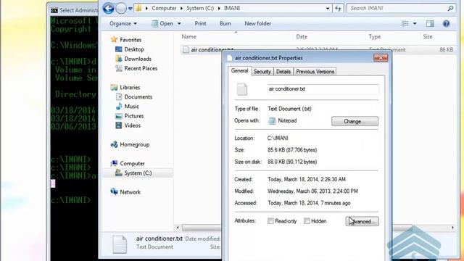
Task: Open Documents library
Action: (138, 96)
